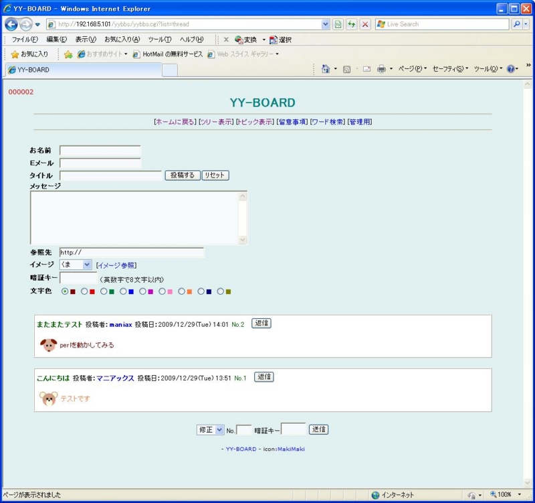Click inside the メッセージ text area

(x=134, y=214)
